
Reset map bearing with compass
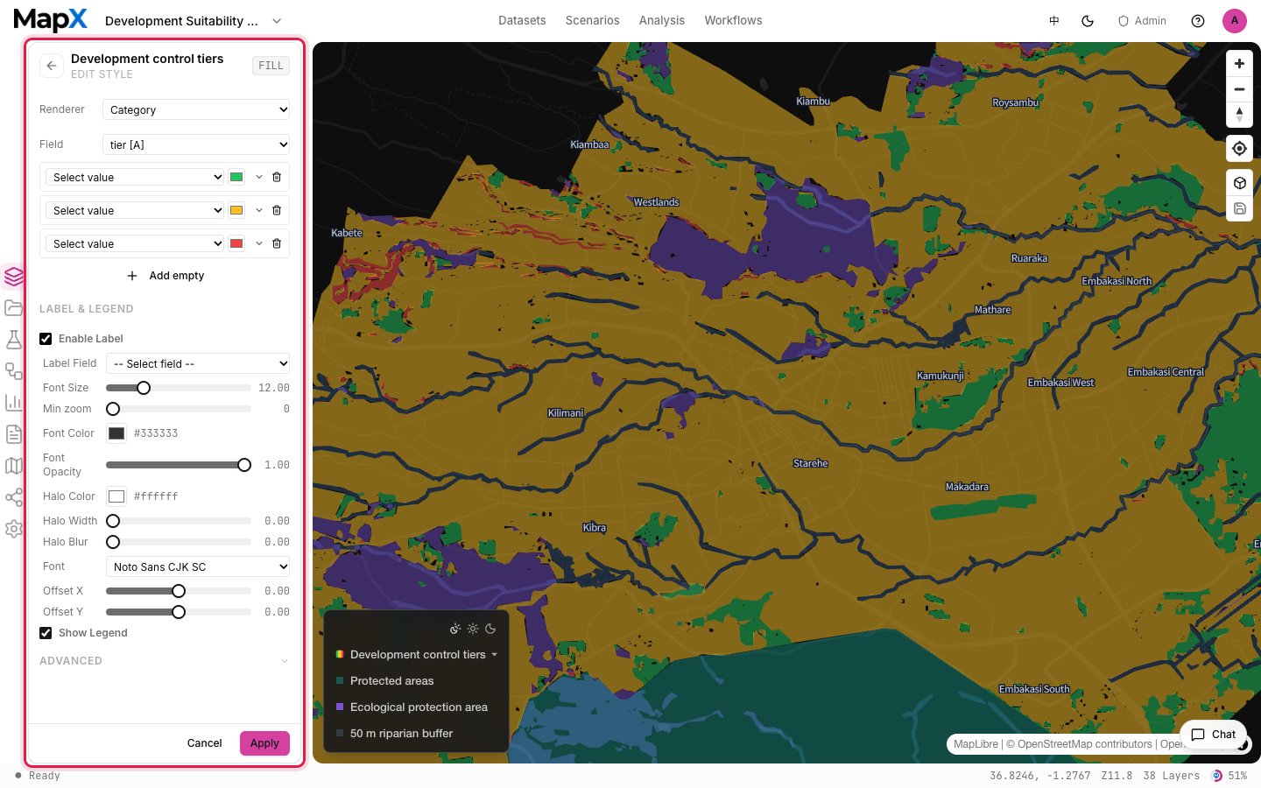pyautogui.click(x=1239, y=115)
